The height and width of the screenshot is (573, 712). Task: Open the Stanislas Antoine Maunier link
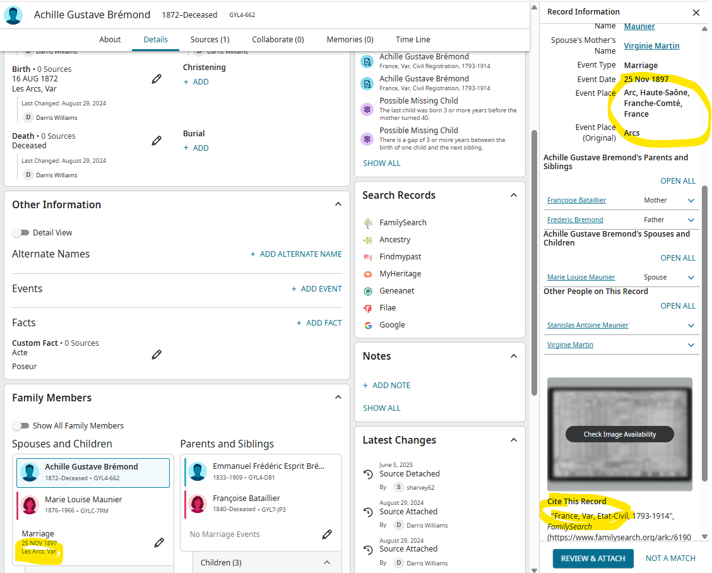coord(588,326)
